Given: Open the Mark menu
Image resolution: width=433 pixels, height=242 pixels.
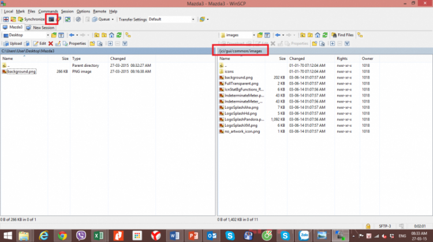Looking at the screenshot, I should (x=20, y=12).
